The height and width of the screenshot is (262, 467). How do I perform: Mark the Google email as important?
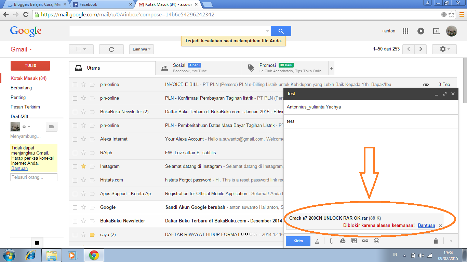[92, 207]
